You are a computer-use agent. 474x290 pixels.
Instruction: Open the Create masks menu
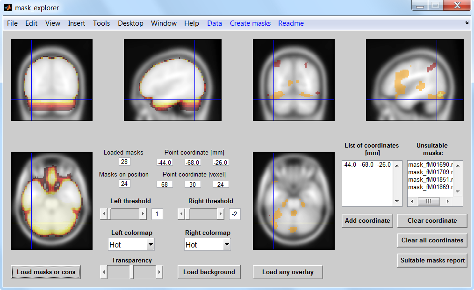[250, 23]
